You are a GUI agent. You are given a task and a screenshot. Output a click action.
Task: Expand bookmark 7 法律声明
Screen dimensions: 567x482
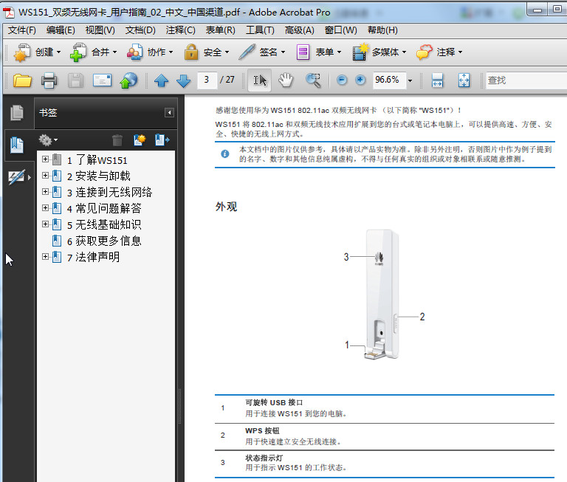pyautogui.click(x=45, y=257)
